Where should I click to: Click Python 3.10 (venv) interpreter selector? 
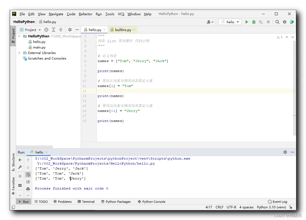point(271,207)
